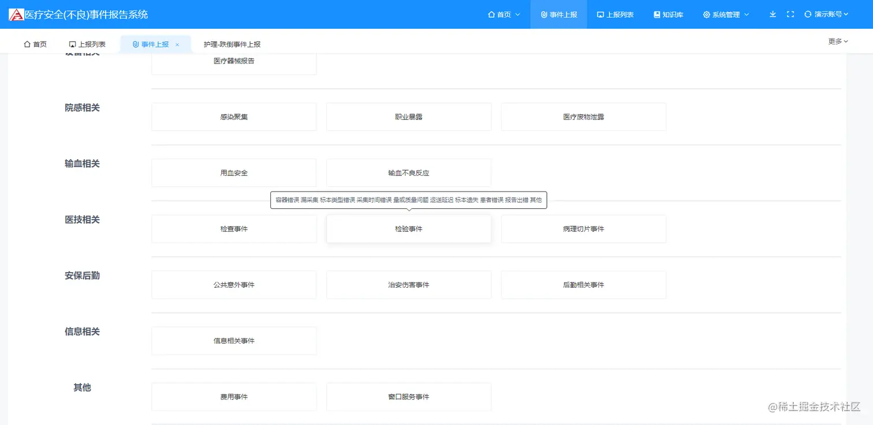
Task: Click the 安保后勤 category label
Action: pyautogui.click(x=82, y=276)
